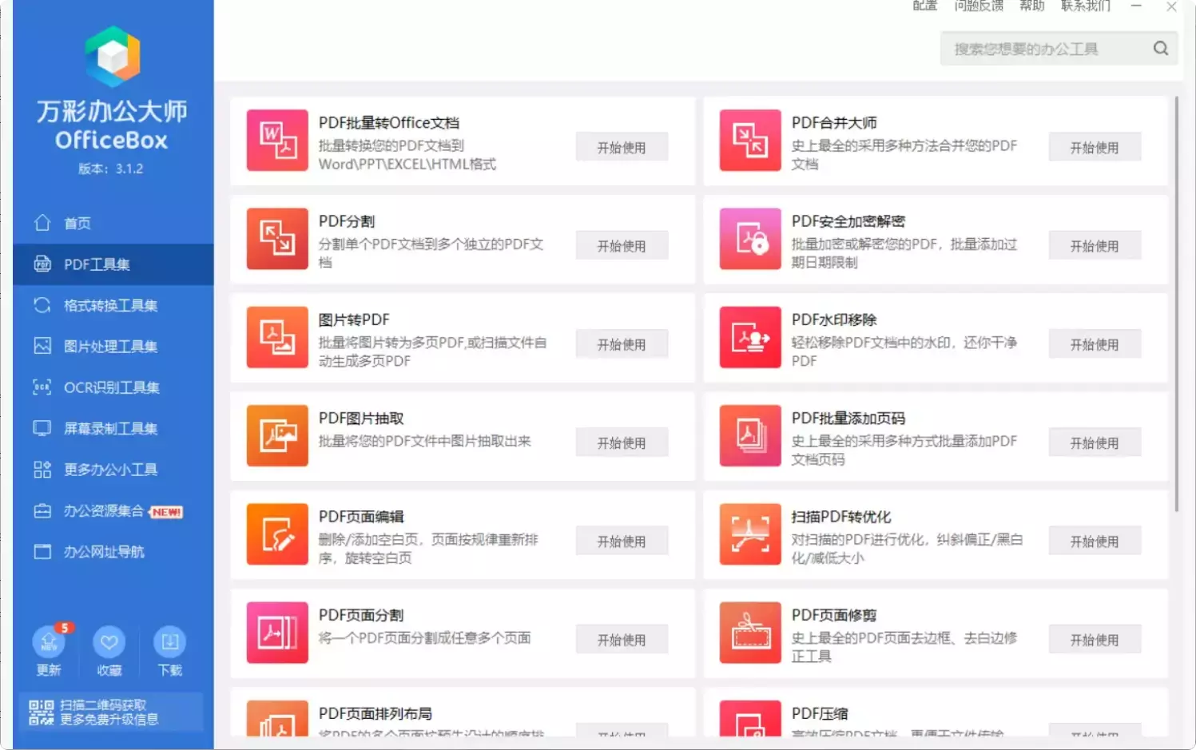Open the PDF合并大师 tool icon

749,141
